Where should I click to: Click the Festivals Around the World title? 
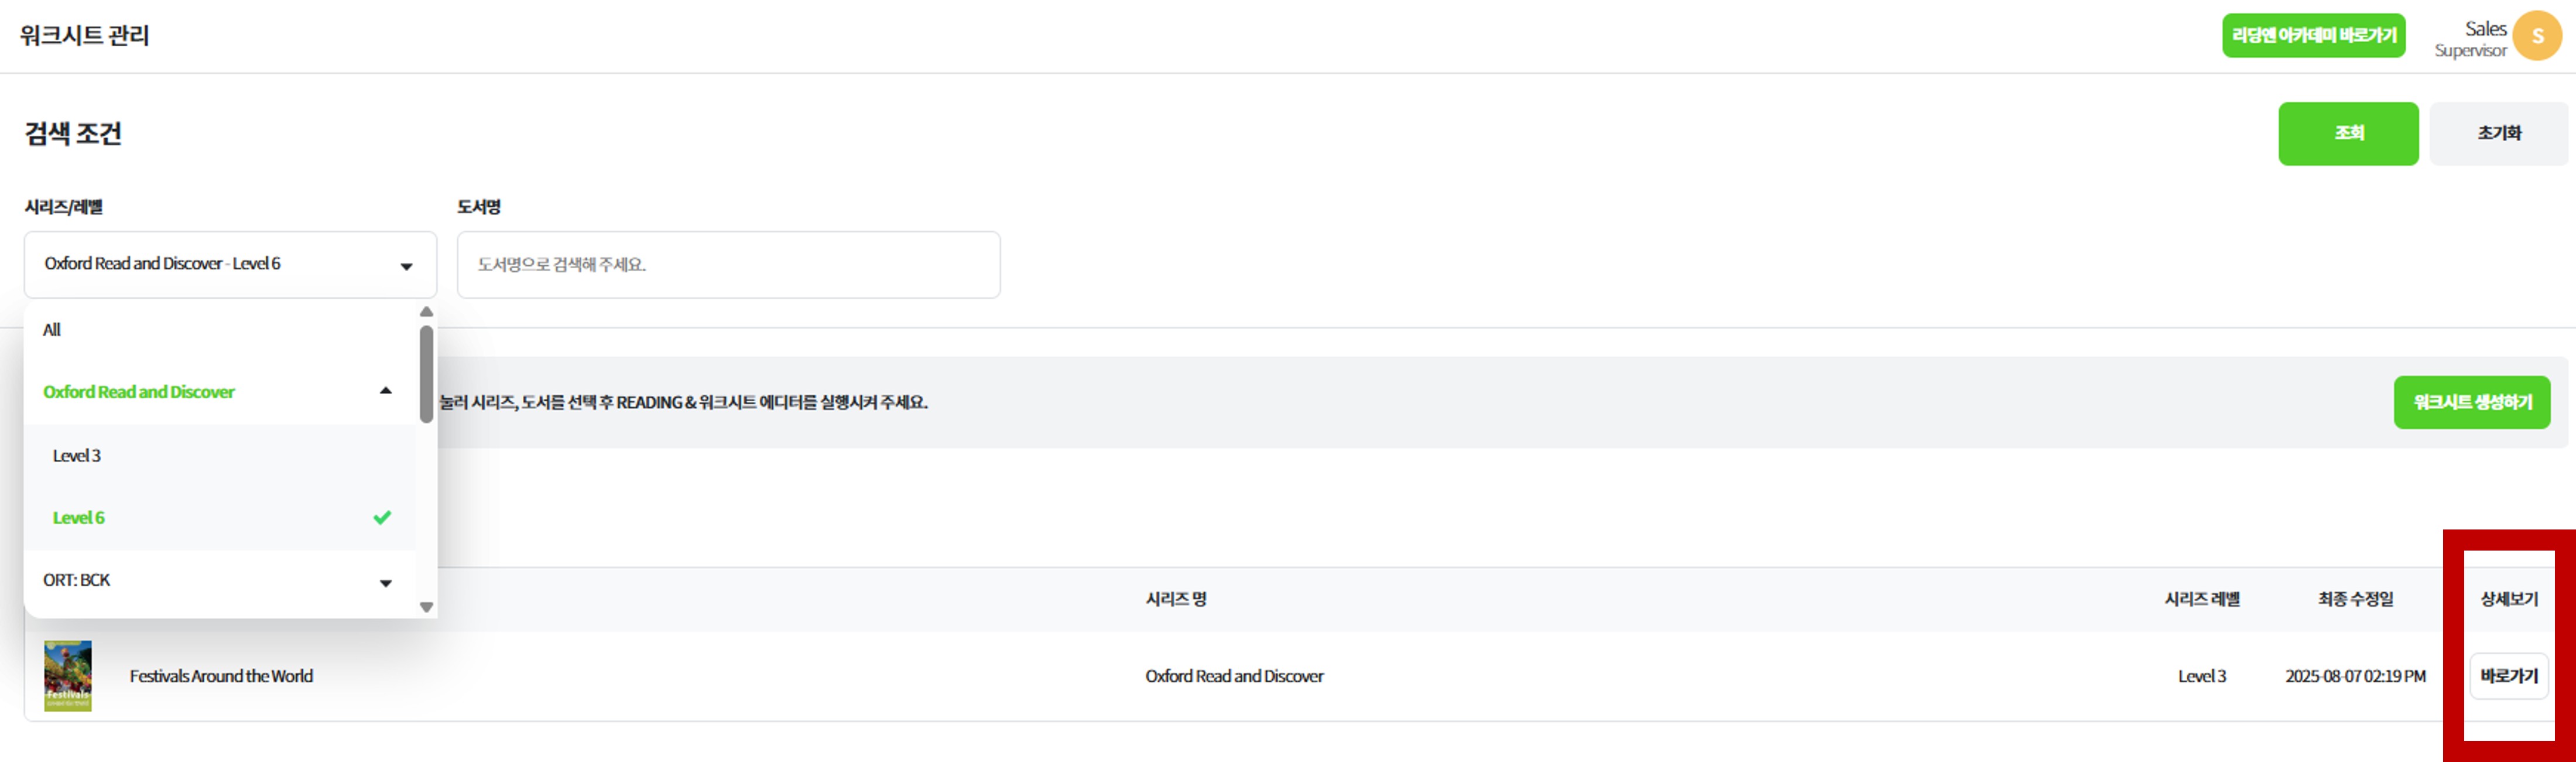pyautogui.click(x=221, y=676)
